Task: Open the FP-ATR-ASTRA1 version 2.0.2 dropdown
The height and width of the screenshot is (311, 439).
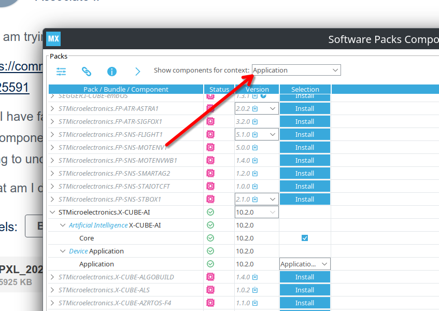Action: point(257,108)
